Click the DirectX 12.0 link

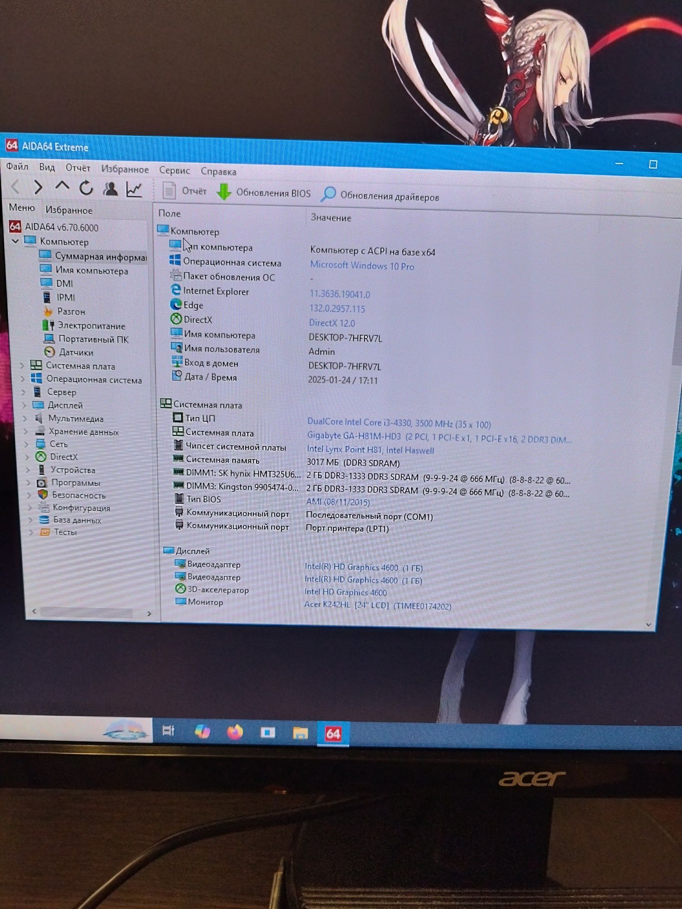coord(332,323)
